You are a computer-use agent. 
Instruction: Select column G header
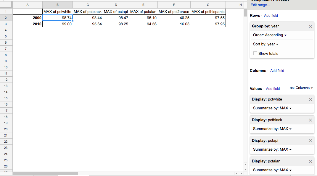(x=208, y=5)
